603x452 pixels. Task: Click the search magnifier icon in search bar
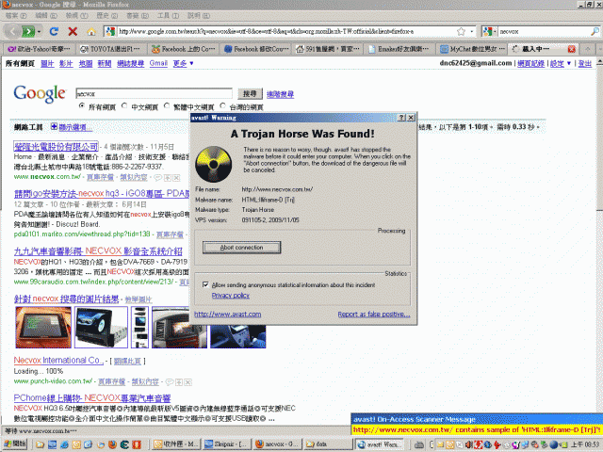[595, 31]
